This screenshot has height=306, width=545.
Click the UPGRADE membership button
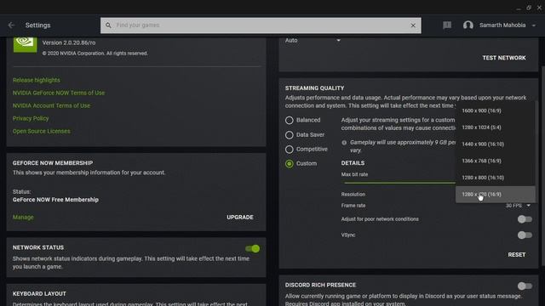[240, 218]
